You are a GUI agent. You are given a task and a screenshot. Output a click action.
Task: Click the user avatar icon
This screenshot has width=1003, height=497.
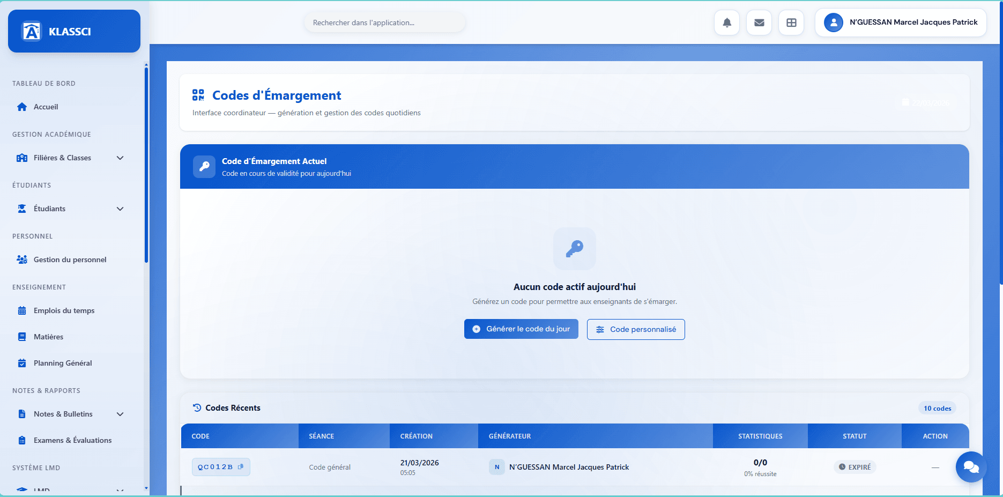point(833,23)
